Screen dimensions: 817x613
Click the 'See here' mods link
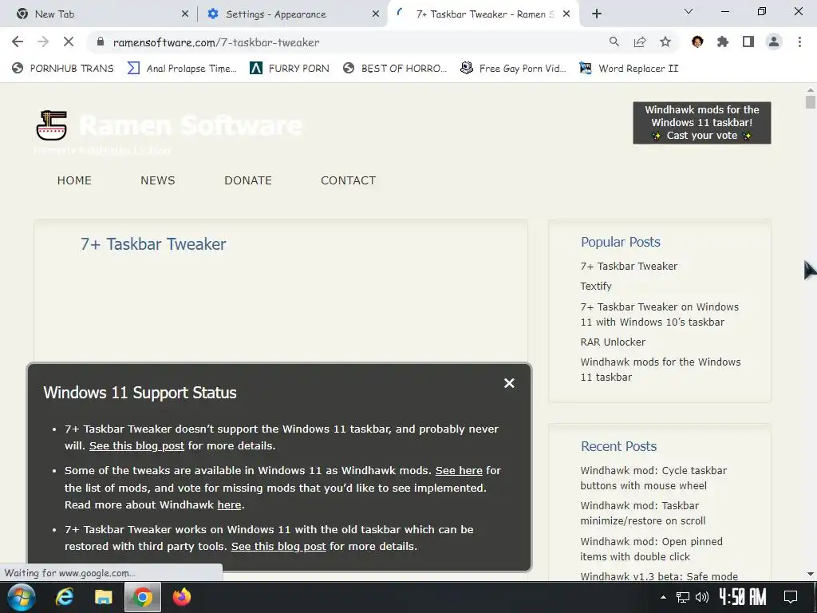pyautogui.click(x=459, y=470)
